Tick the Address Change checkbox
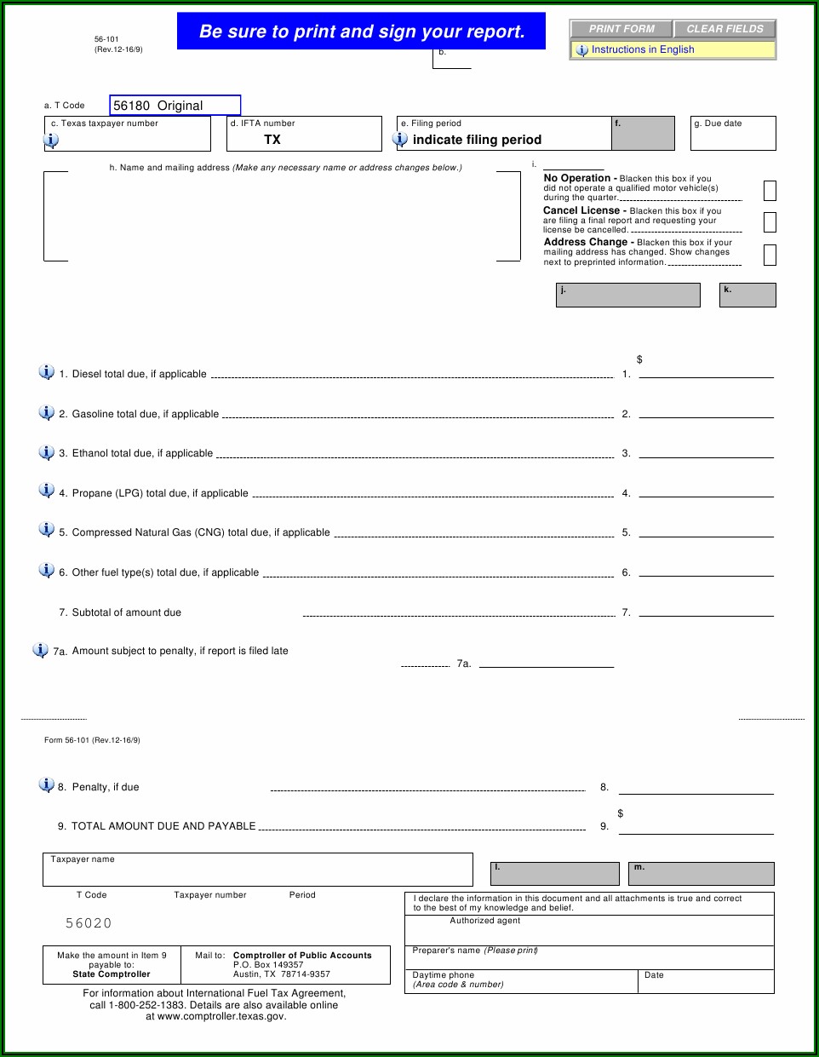 pyautogui.click(x=770, y=255)
